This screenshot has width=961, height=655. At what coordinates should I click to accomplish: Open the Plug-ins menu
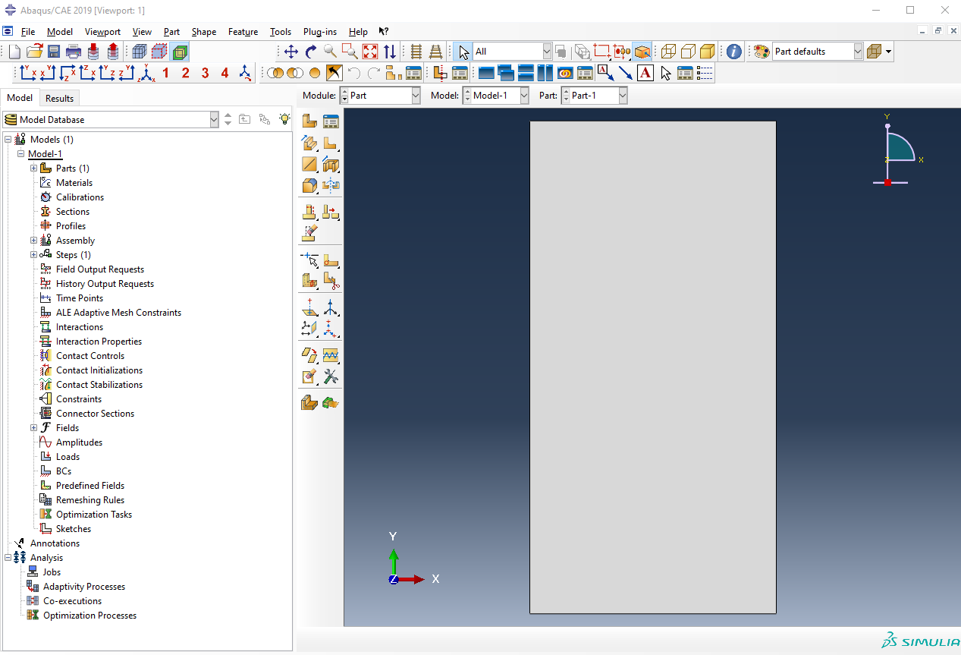tap(319, 32)
